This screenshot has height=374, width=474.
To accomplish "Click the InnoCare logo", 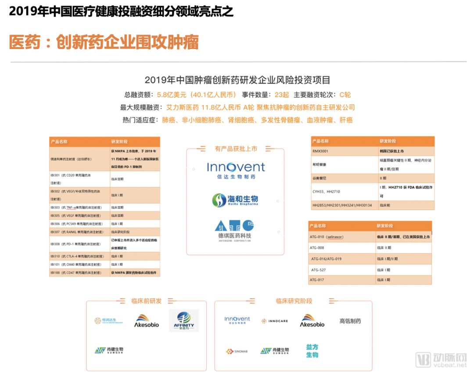I will tap(274, 321).
